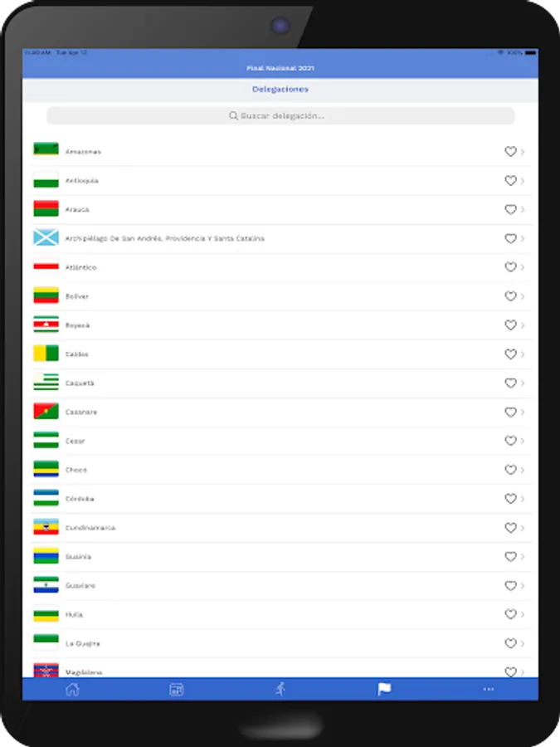Click the Delegaciones header tab
560x747 pixels.
280,89
